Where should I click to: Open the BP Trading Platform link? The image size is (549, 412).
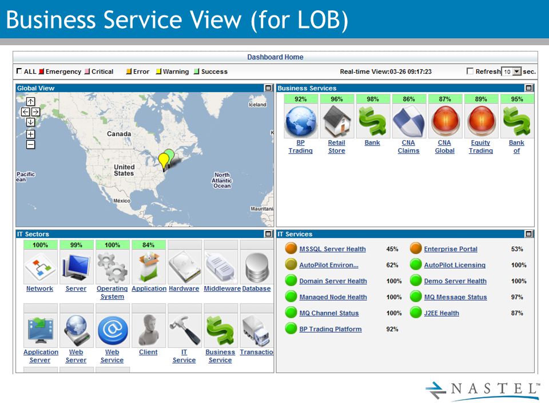click(x=331, y=329)
